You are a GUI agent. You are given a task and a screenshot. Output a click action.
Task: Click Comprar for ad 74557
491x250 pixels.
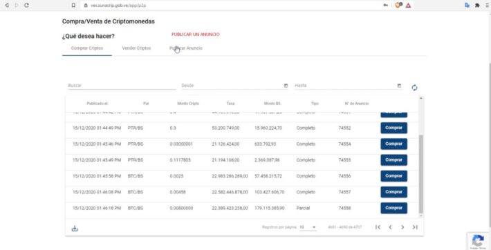click(x=393, y=192)
